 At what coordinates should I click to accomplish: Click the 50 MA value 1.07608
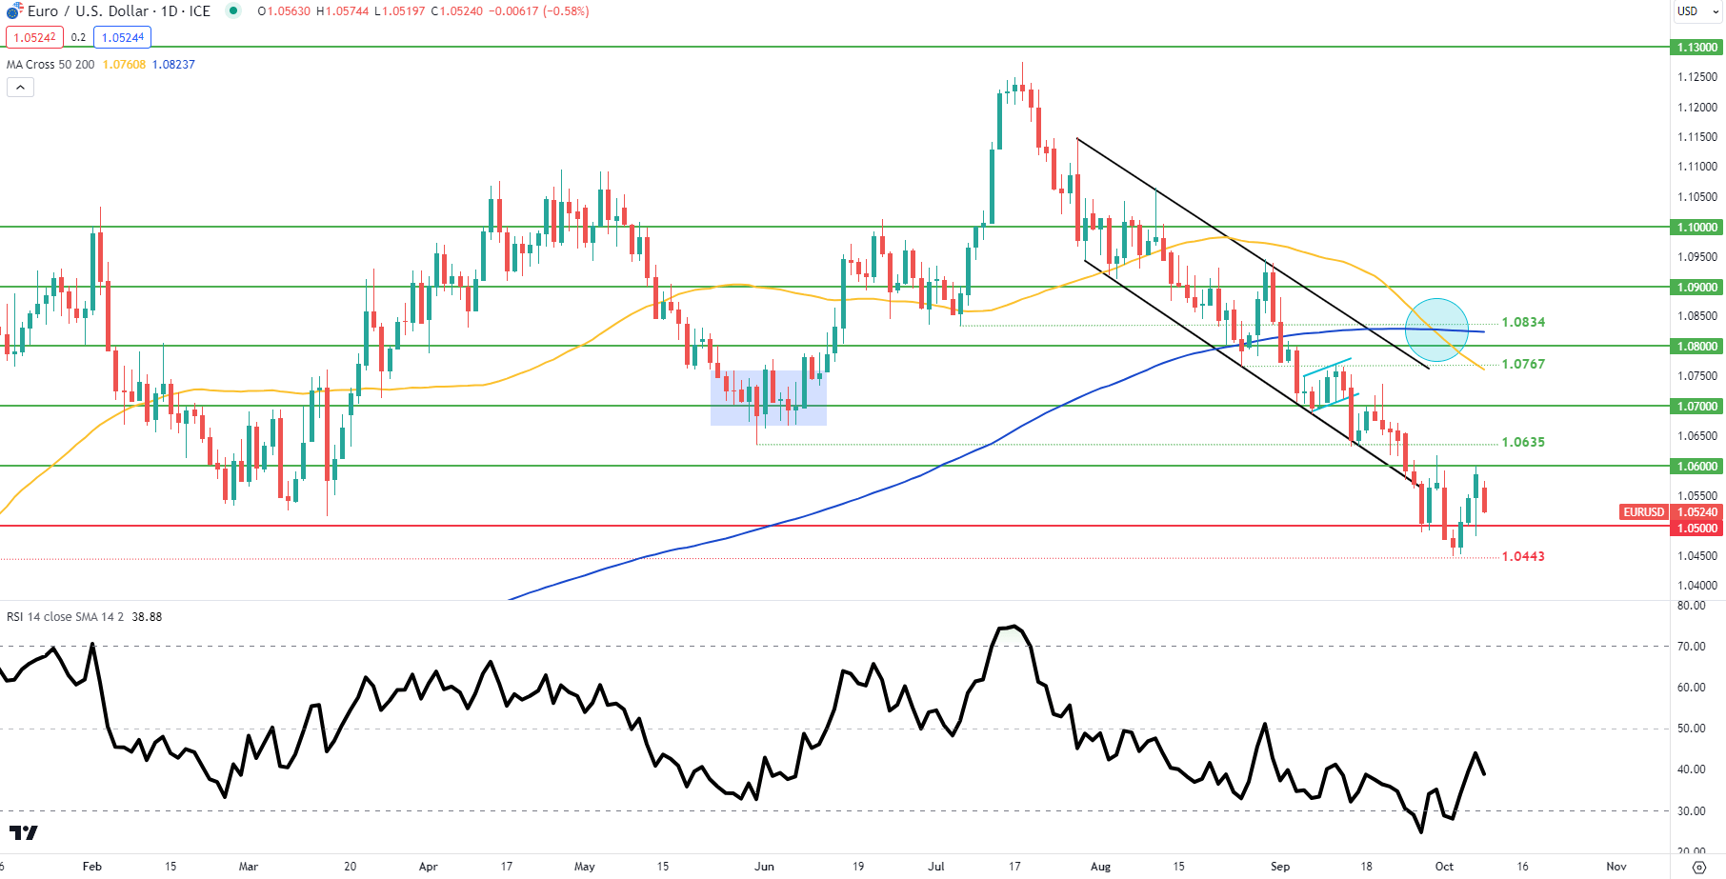(x=124, y=64)
